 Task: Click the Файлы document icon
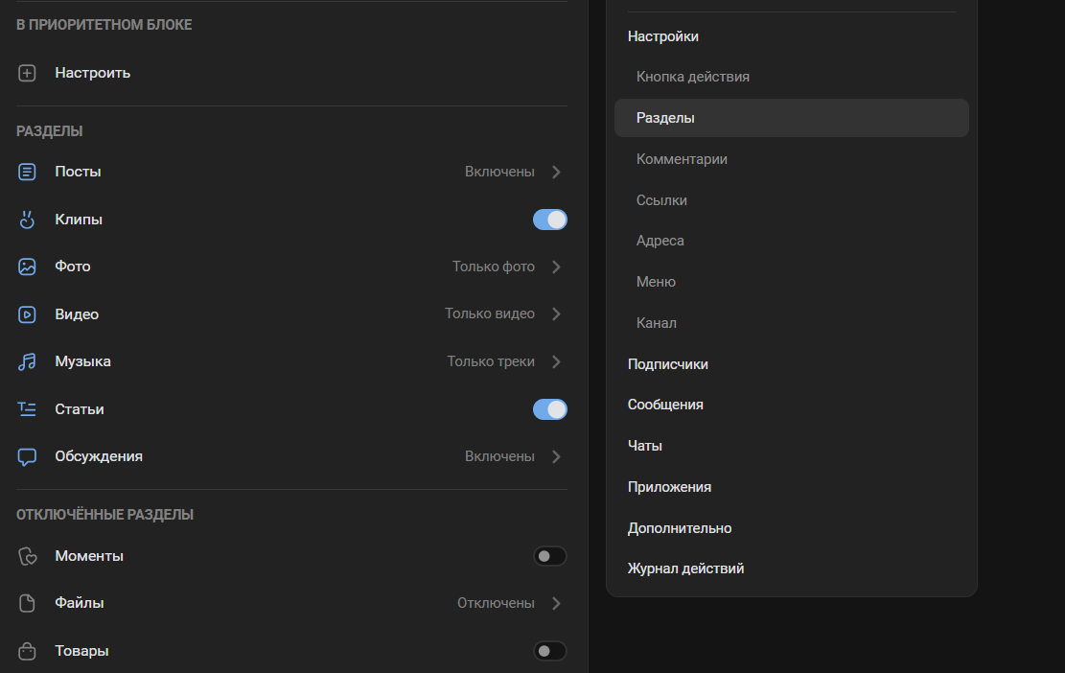[27, 603]
